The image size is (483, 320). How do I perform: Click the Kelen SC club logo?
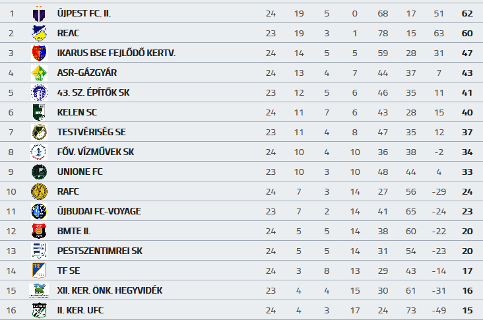(39, 112)
